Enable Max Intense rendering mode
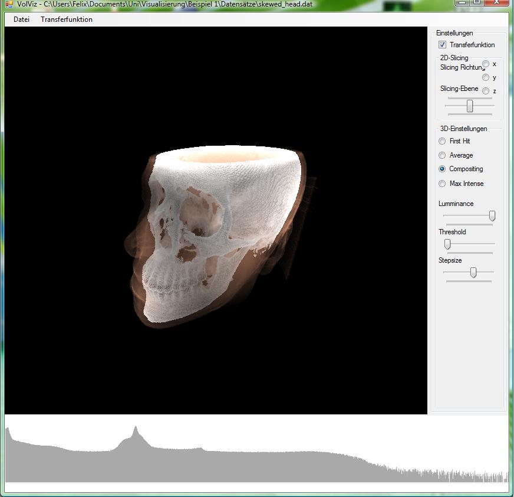The width and height of the screenshot is (514, 497). tap(442, 184)
